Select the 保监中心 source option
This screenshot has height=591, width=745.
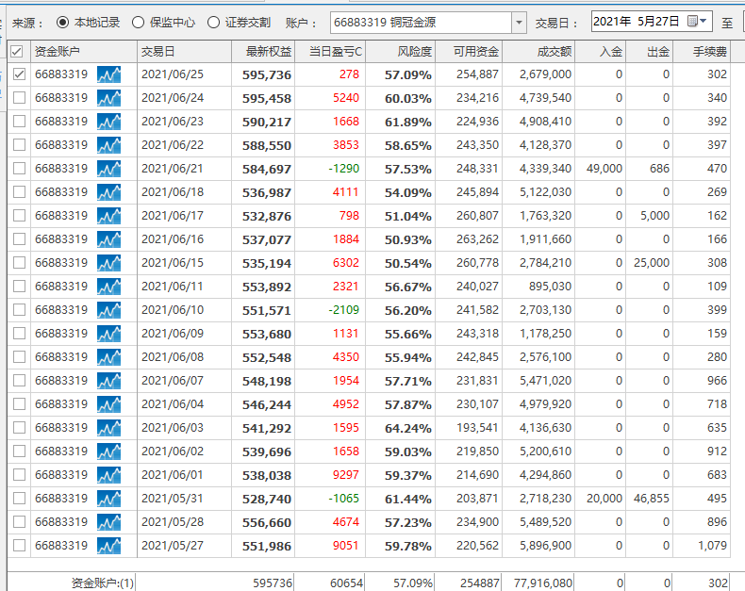tap(139, 22)
